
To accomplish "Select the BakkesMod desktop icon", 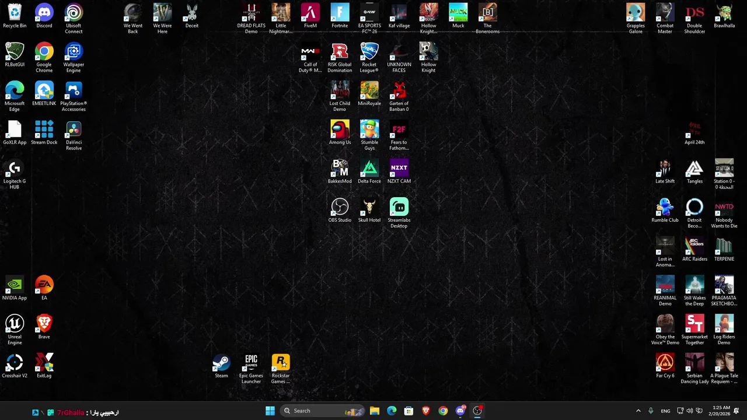I will 340,172.
